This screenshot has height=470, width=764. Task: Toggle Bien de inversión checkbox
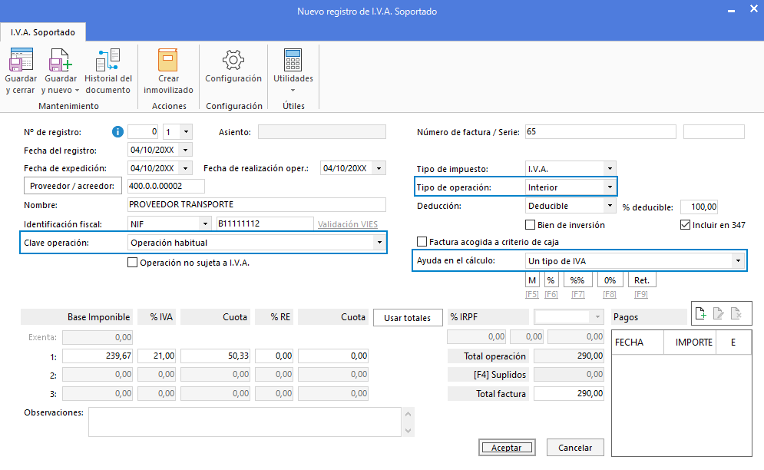click(x=530, y=225)
